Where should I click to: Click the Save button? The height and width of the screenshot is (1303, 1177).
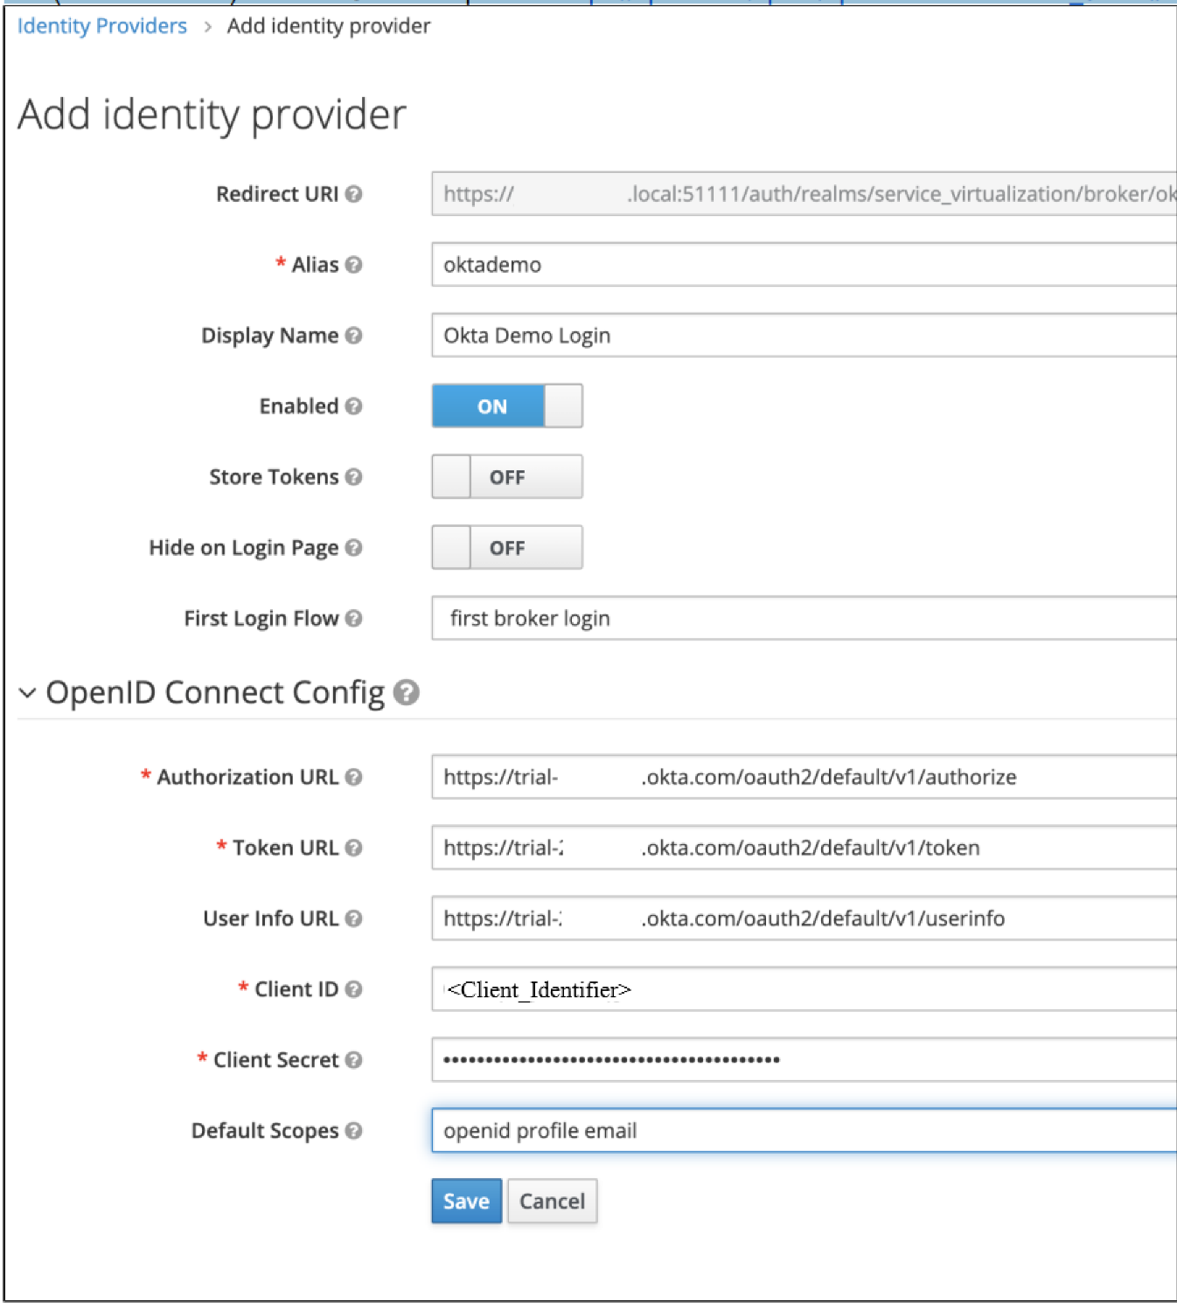466,1201
